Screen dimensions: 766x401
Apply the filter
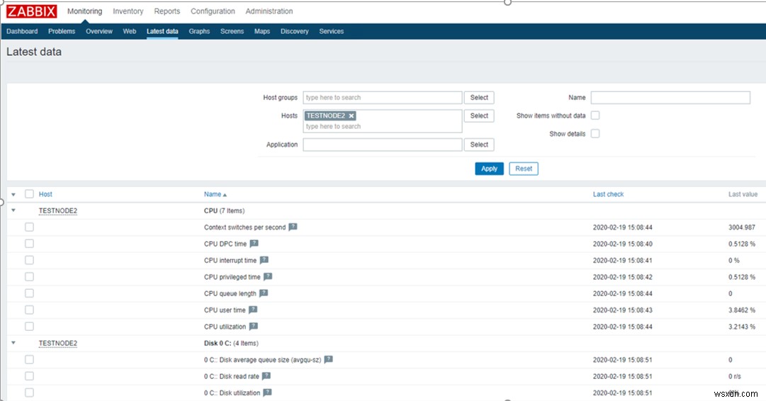pyautogui.click(x=489, y=169)
